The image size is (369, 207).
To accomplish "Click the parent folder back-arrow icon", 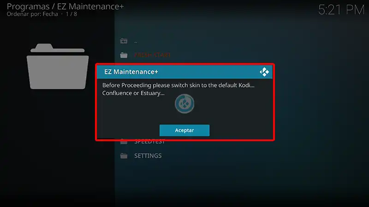I will click(124, 41).
